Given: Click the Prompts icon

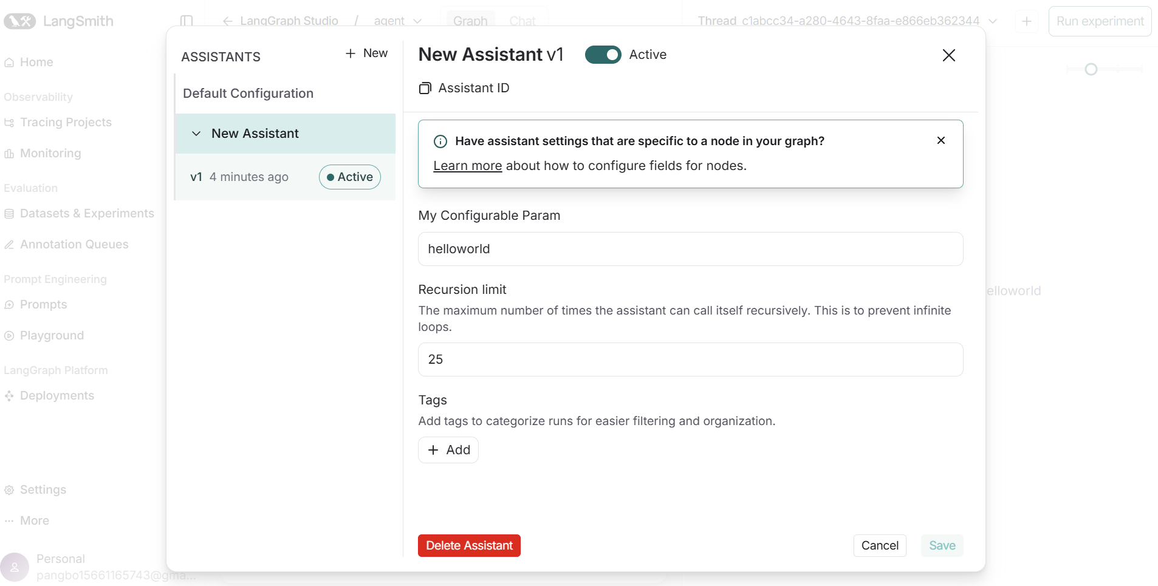Looking at the screenshot, I should 9,305.
